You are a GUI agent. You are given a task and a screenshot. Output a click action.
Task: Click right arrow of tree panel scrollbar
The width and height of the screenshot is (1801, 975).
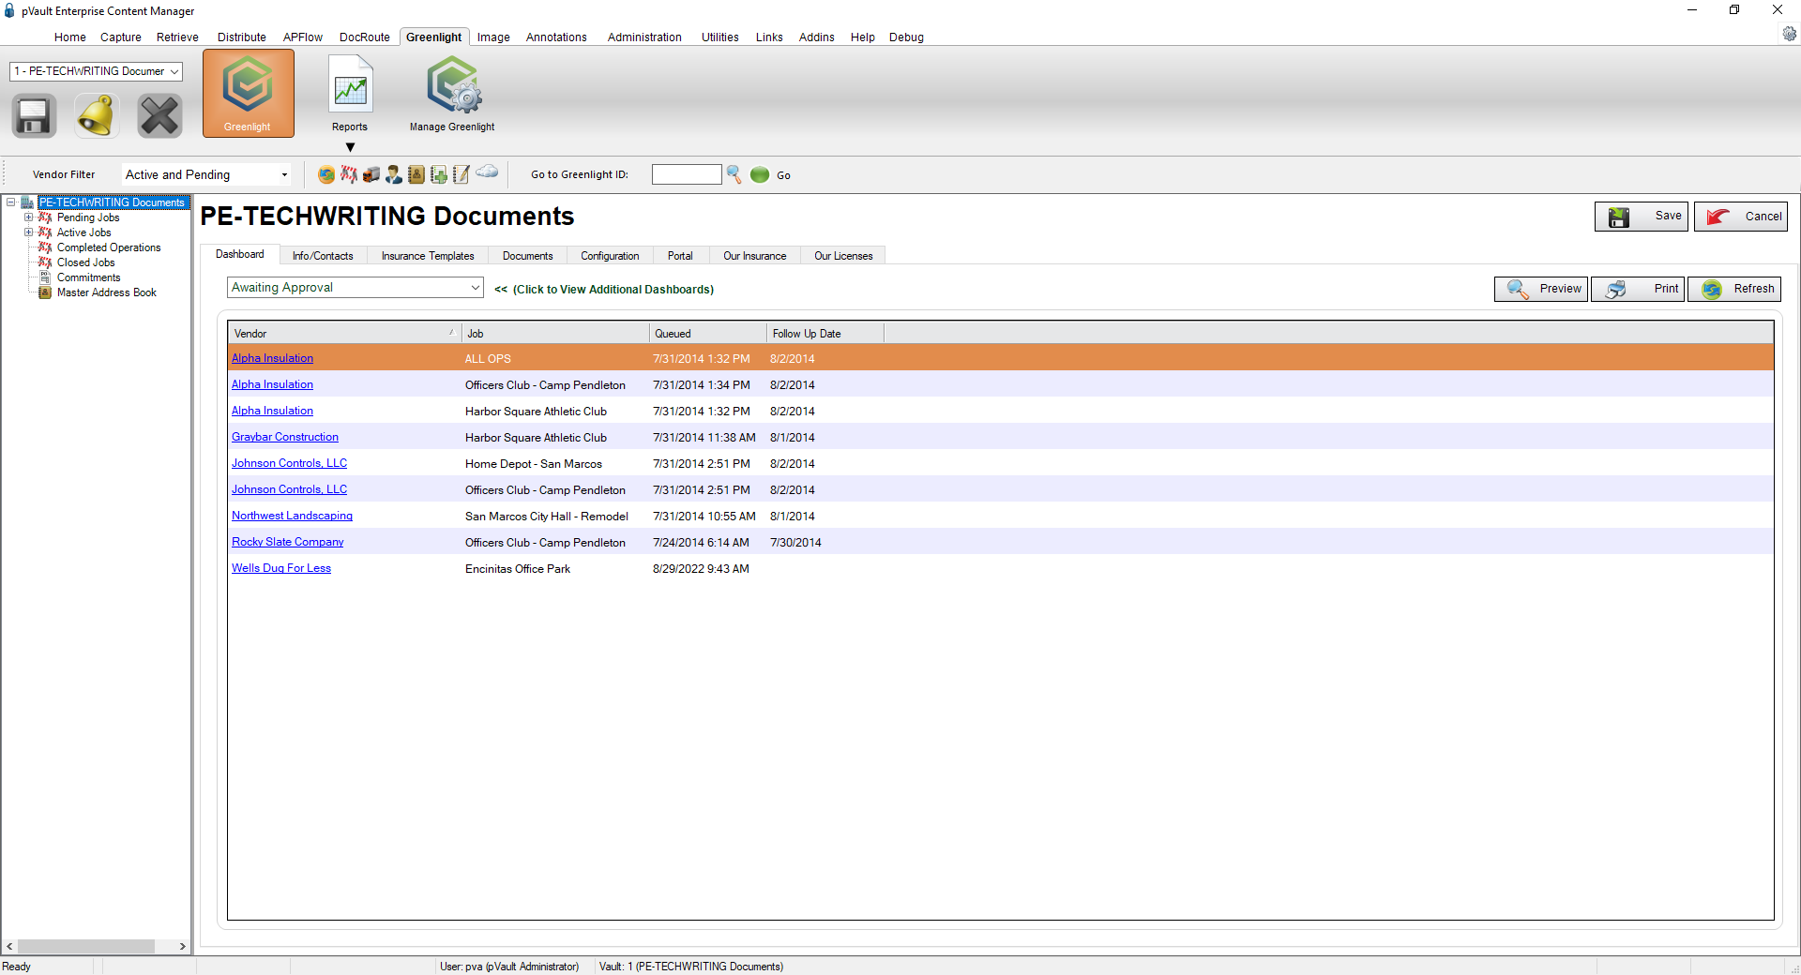tap(183, 947)
